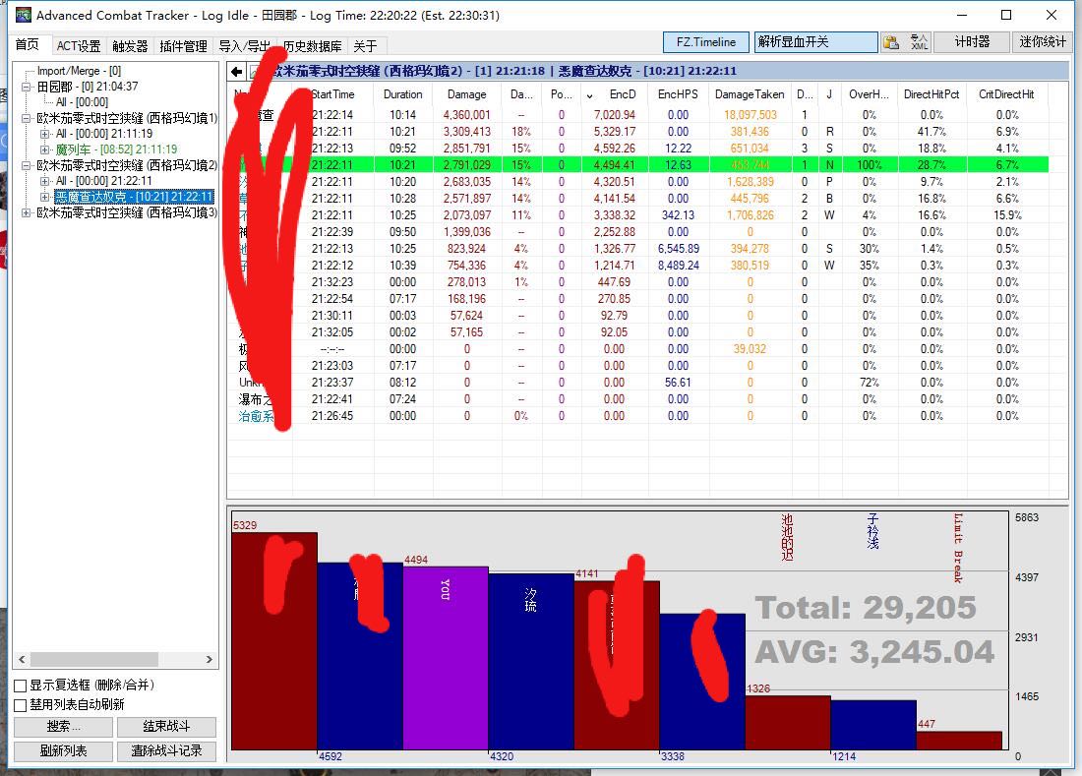This screenshot has width=1082, height=776.
Task: Expand the 西格玛幻境3 zone node
Action: click(27, 213)
